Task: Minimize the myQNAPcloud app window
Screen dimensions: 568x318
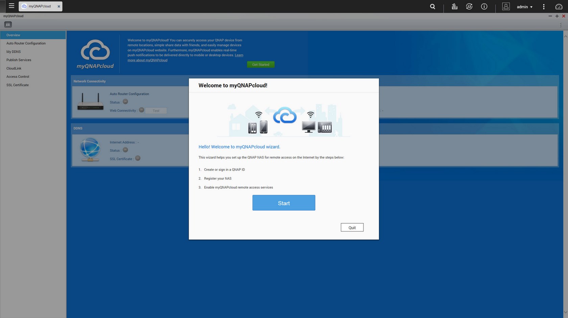Action: click(x=550, y=16)
